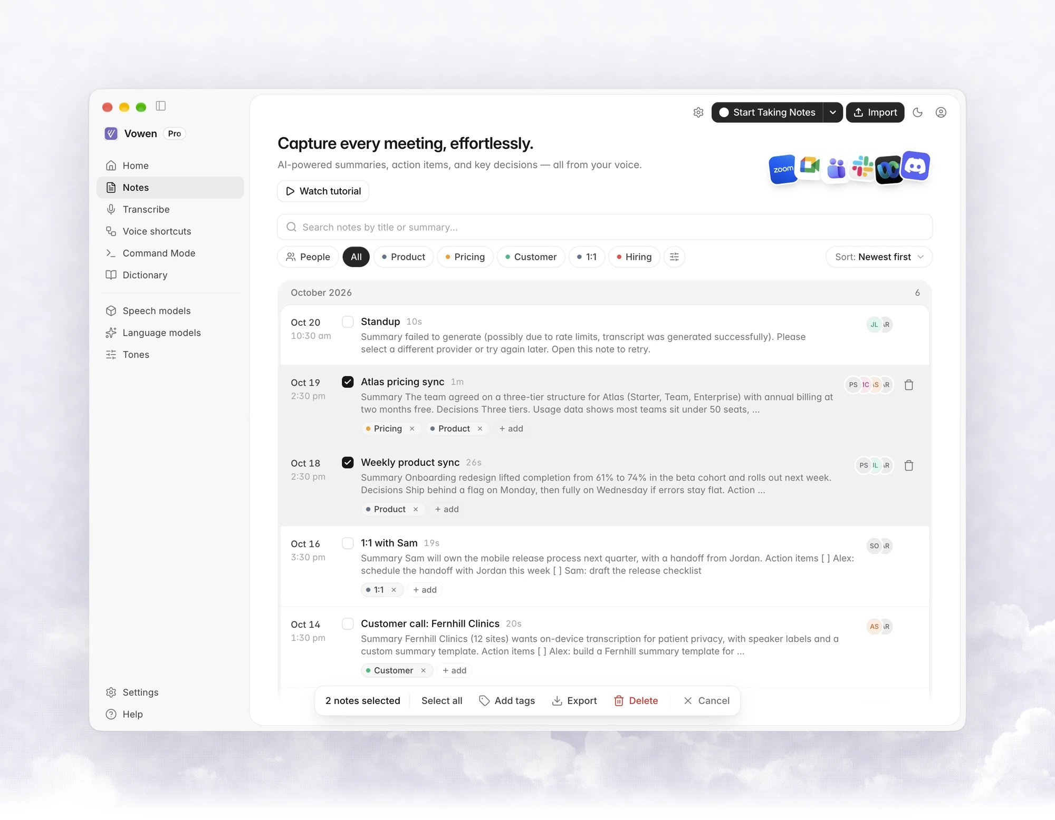Filter notes by Pricing tag

(465, 257)
